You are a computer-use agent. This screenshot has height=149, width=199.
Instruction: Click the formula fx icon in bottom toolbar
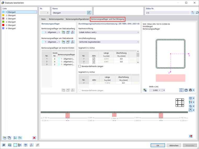click(37, 145)
